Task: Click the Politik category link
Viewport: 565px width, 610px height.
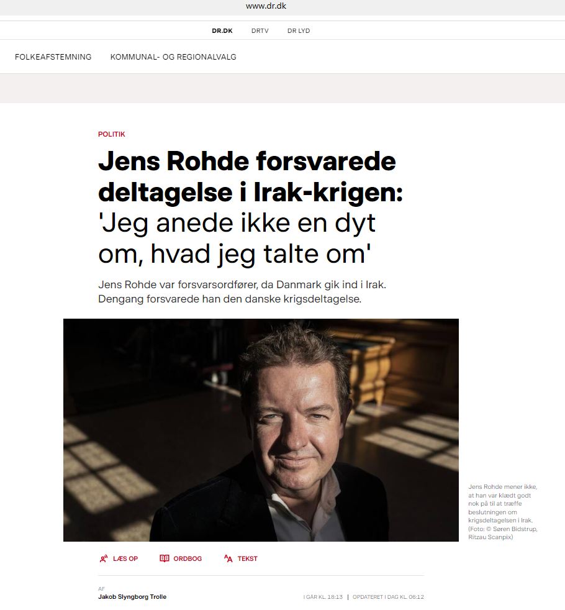Action: 112,134
